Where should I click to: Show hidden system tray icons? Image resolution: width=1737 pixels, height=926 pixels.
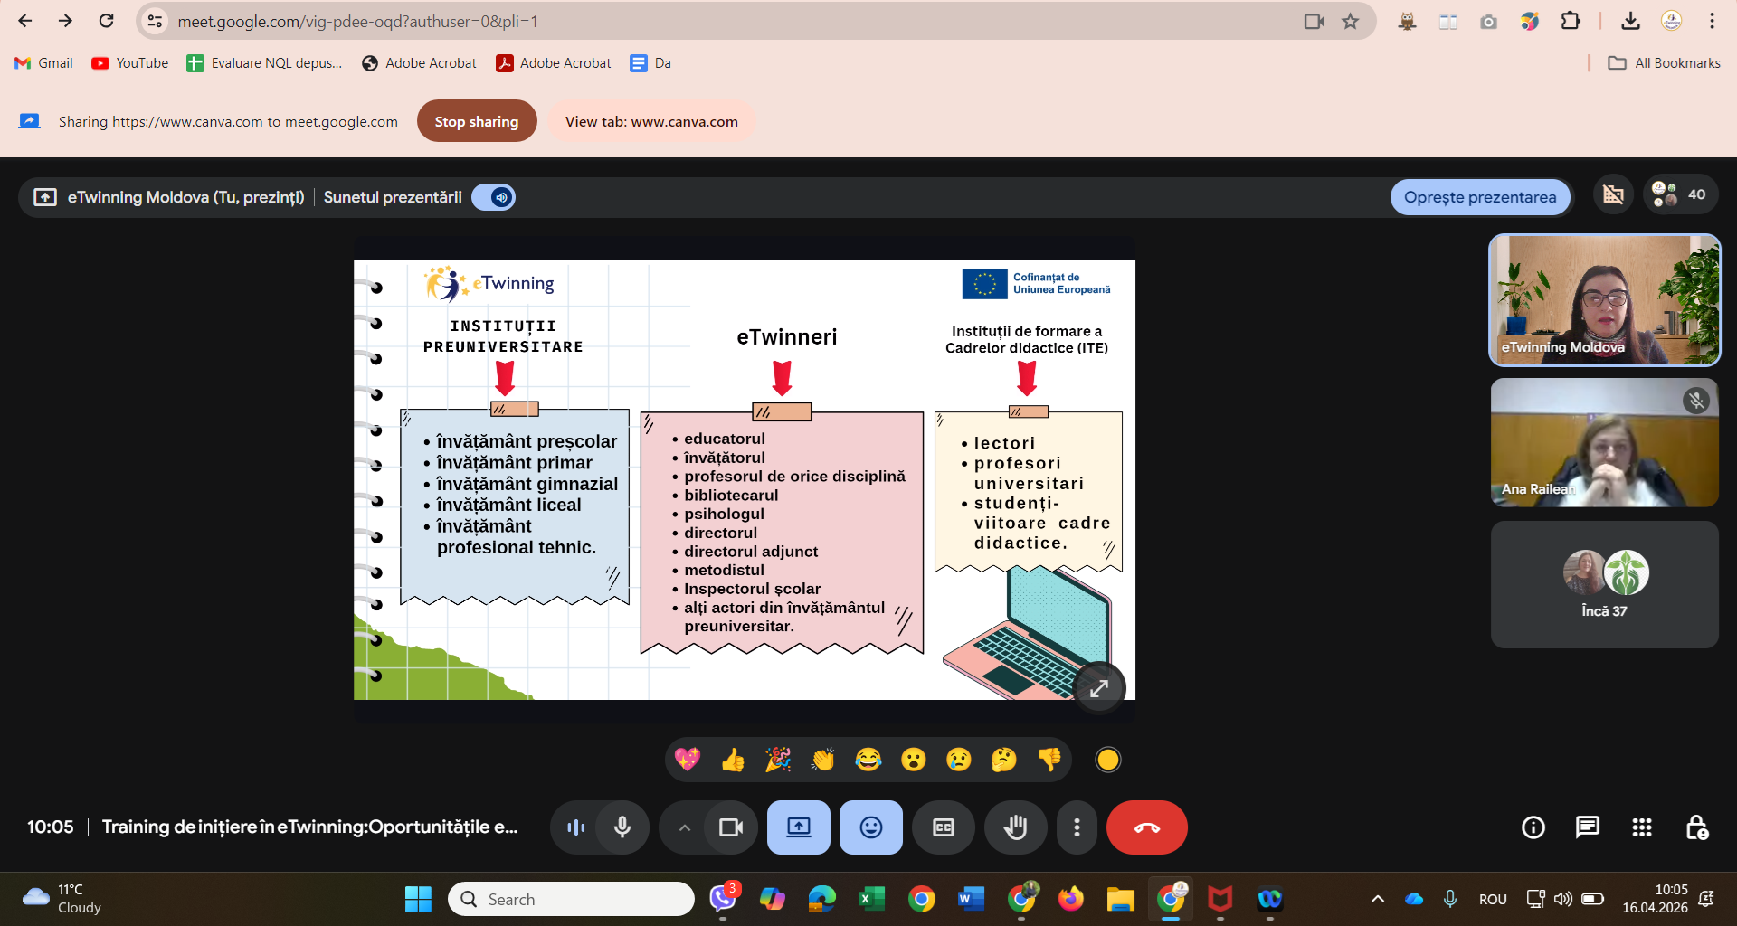pyautogui.click(x=1377, y=899)
